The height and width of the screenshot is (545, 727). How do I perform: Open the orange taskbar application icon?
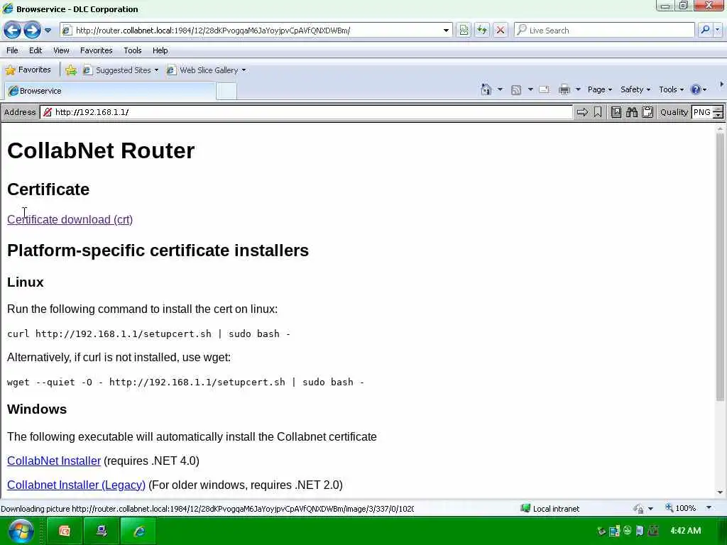click(x=65, y=531)
